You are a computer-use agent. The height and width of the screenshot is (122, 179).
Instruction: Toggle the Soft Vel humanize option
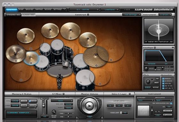click(x=163, y=88)
